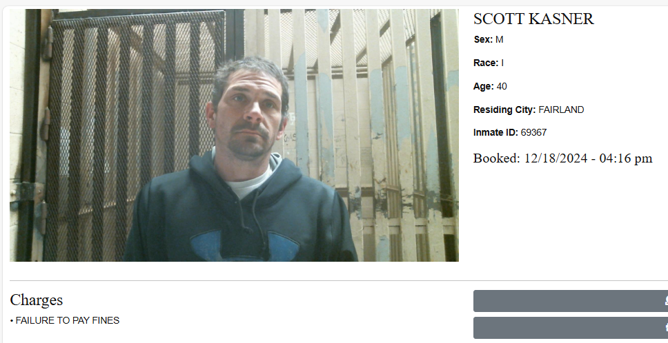Click the Age: 40 field

490,86
